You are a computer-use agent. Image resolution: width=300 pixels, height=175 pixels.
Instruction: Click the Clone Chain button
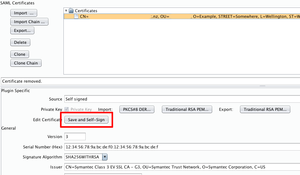pyautogui.click(x=26, y=63)
